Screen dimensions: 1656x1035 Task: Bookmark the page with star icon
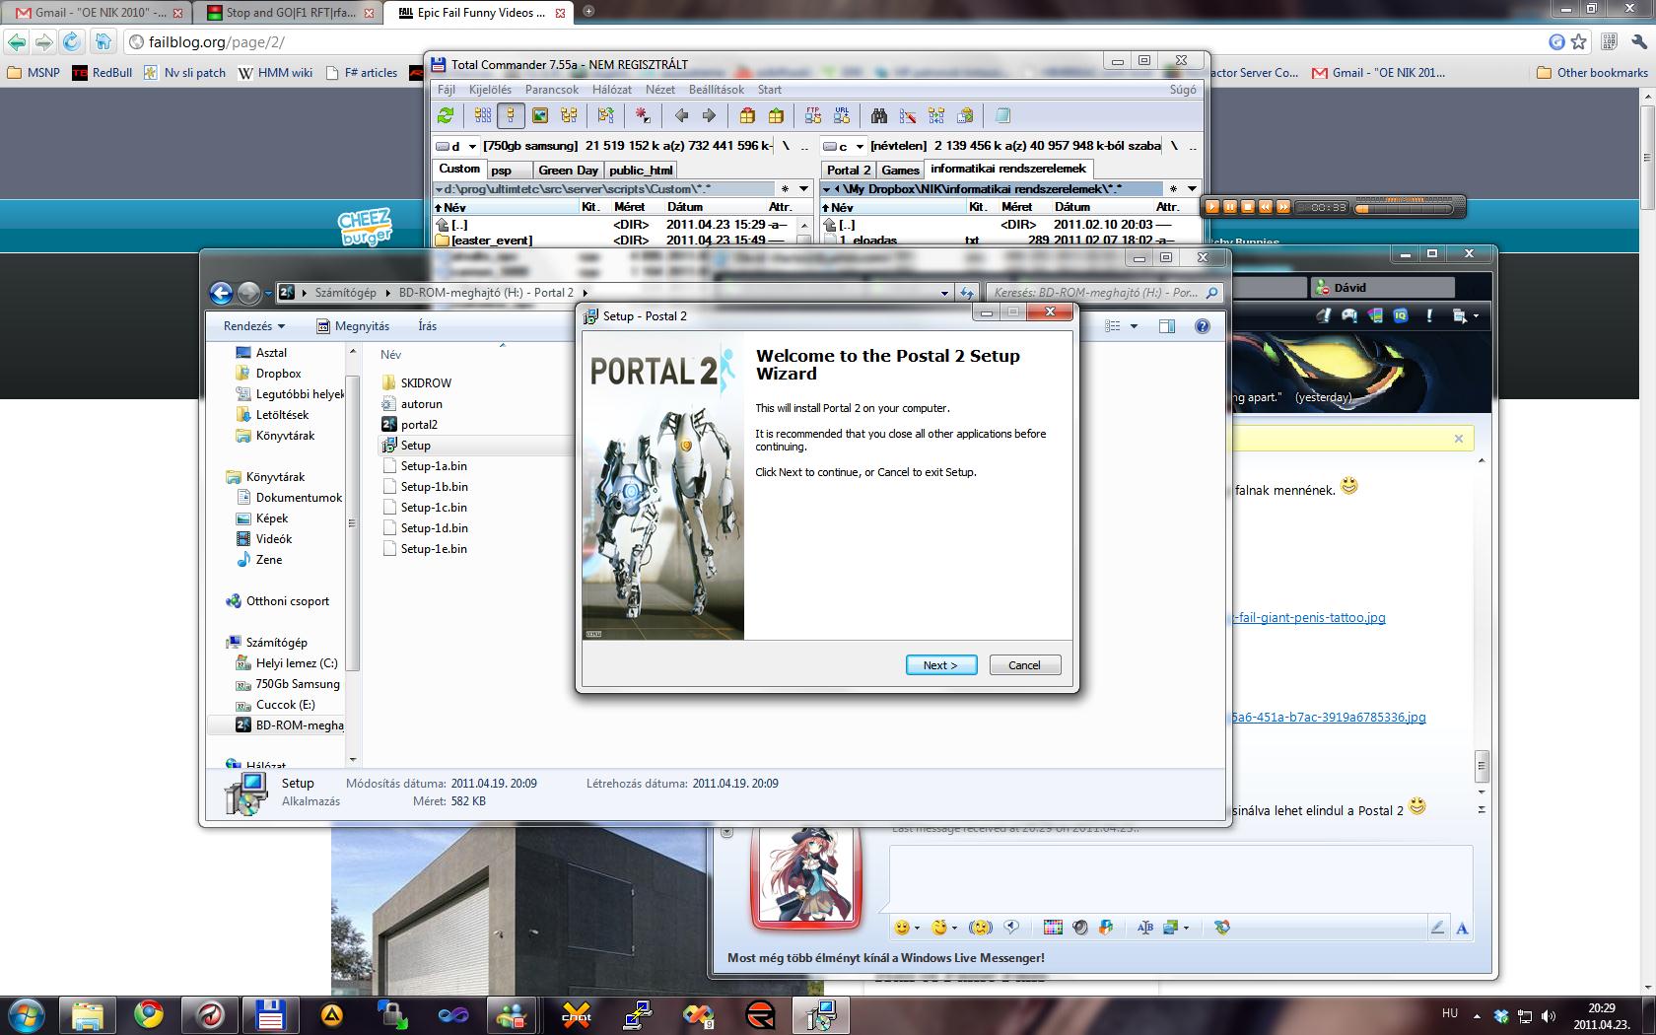pyautogui.click(x=1579, y=41)
